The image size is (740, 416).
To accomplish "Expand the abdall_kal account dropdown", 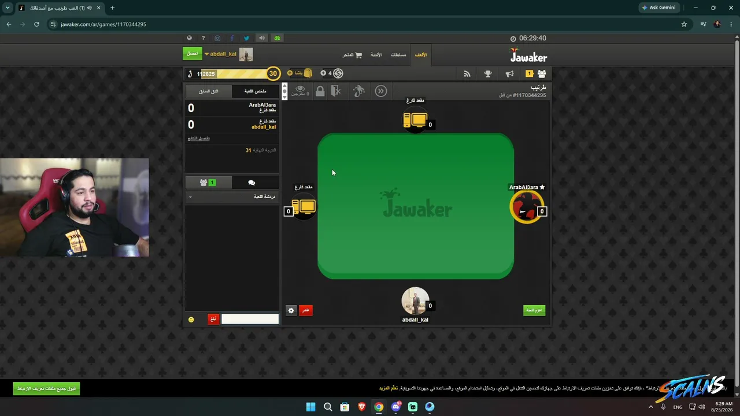I will click(x=206, y=54).
